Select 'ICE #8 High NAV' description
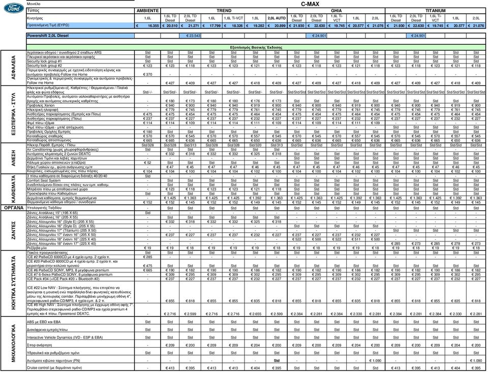 80,309
